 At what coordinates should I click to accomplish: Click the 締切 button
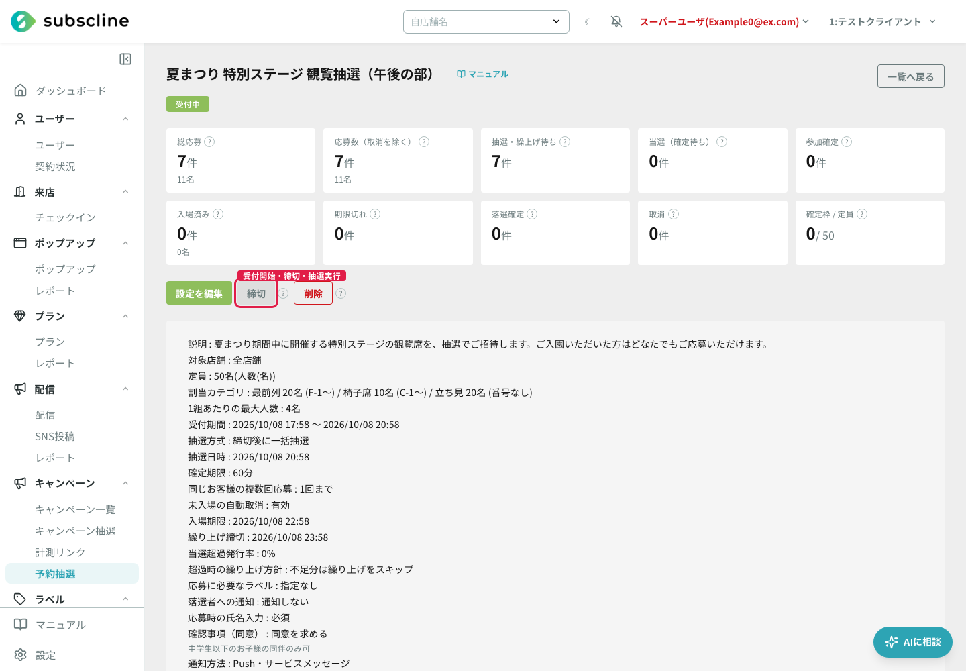[x=256, y=293]
